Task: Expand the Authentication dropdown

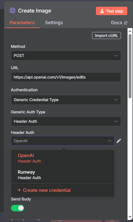Action: point(66,100)
